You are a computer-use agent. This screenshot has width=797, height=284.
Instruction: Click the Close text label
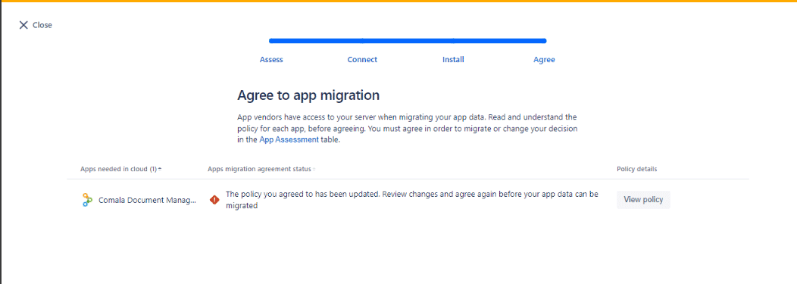click(x=42, y=25)
